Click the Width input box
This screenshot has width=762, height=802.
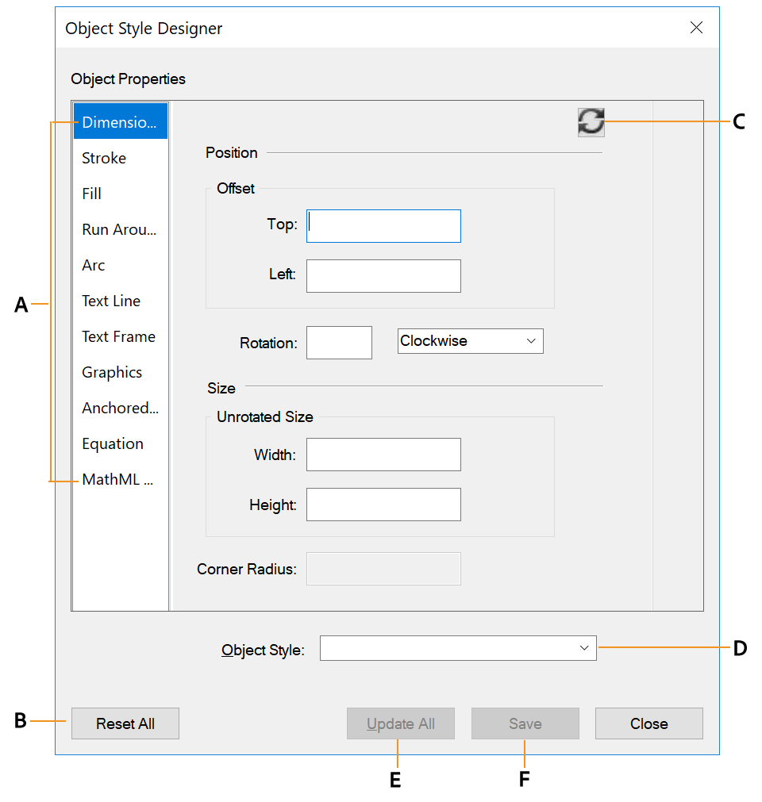[383, 454]
